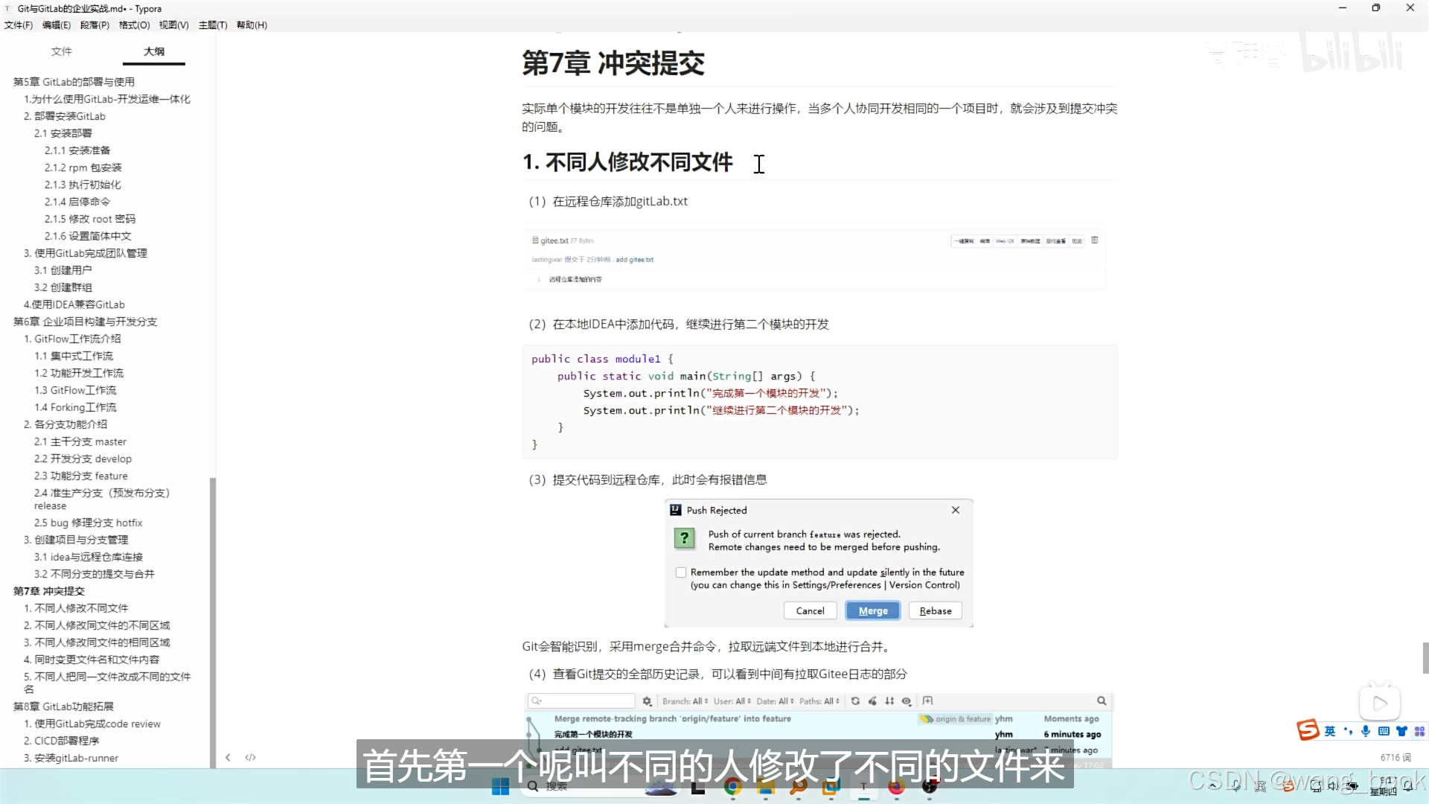Toggle Sogou 英 language mode

(x=1330, y=731)
